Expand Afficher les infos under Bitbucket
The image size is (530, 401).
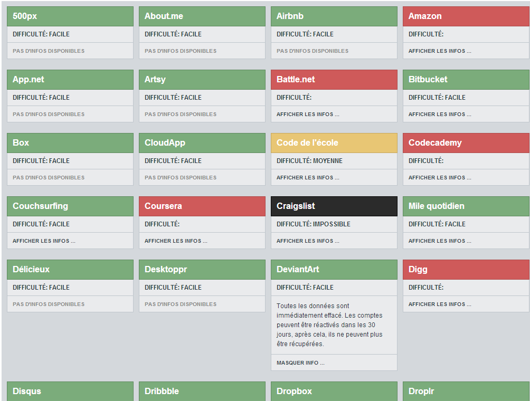coord(440,114)
